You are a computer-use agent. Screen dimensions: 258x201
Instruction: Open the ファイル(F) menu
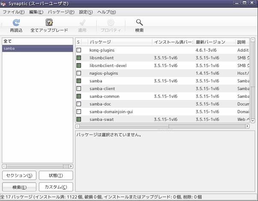(x=14, y=12)
